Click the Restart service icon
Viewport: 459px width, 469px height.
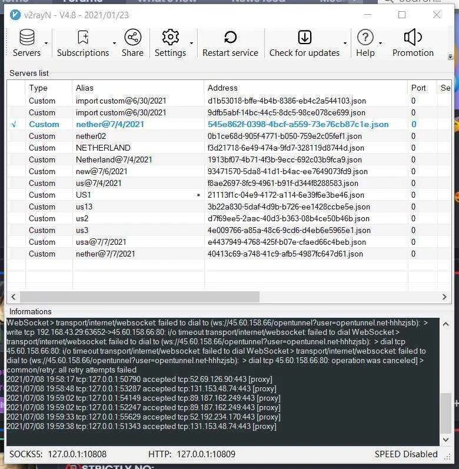230,38
